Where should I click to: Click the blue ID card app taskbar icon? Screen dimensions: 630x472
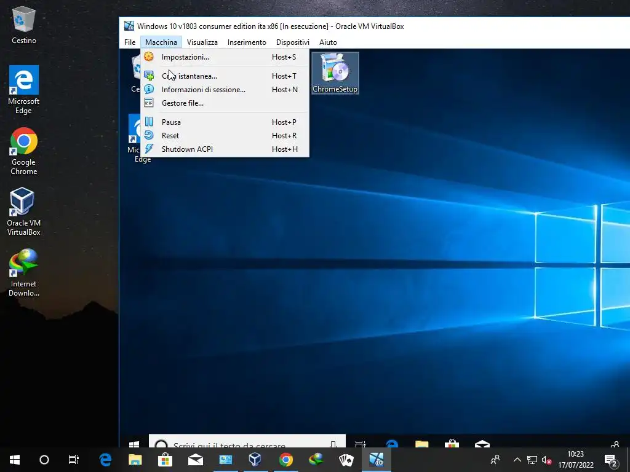[x=225, y=460]
